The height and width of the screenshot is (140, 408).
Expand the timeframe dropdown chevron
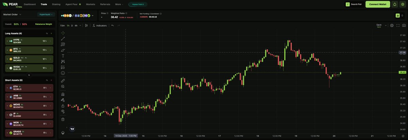pos(80,25)
